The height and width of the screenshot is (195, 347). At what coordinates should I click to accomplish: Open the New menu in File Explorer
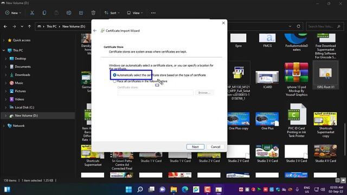coord(13,13)
